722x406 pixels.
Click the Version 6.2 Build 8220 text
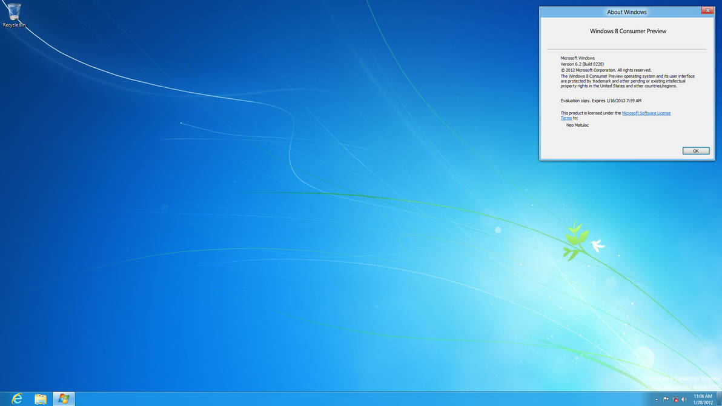pyautogui.click(x=583, y=64)
